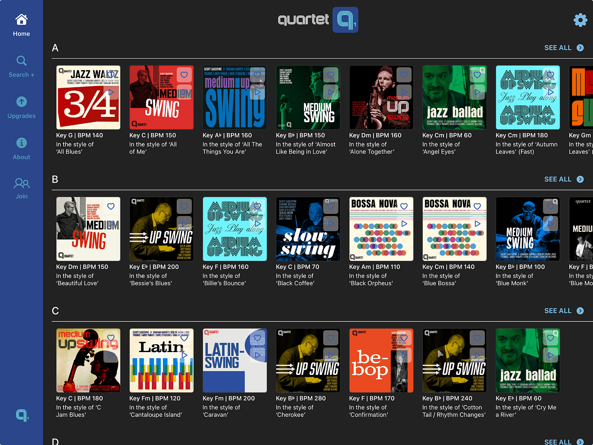Open the 'All of Me' medium swing cover
This screenshot has width=593, height=445.
pos(161,97)
